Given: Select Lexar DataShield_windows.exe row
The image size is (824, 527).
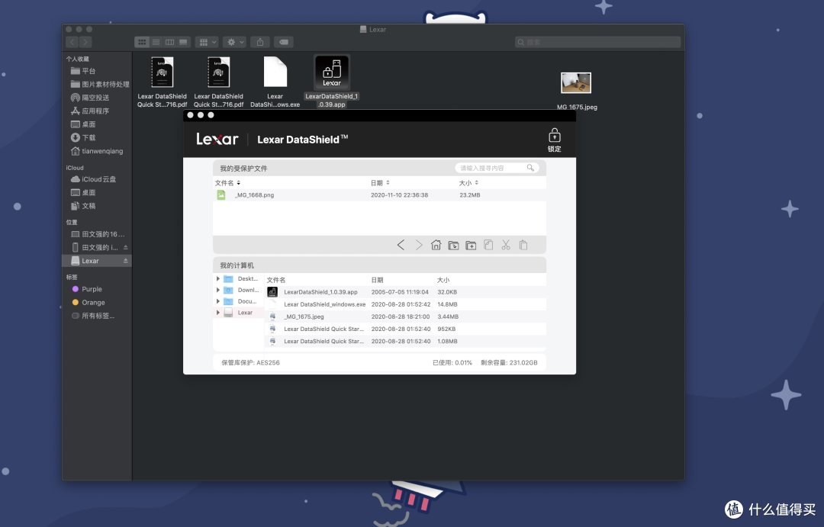Looking at the screenshot, I should click(405, 304).
